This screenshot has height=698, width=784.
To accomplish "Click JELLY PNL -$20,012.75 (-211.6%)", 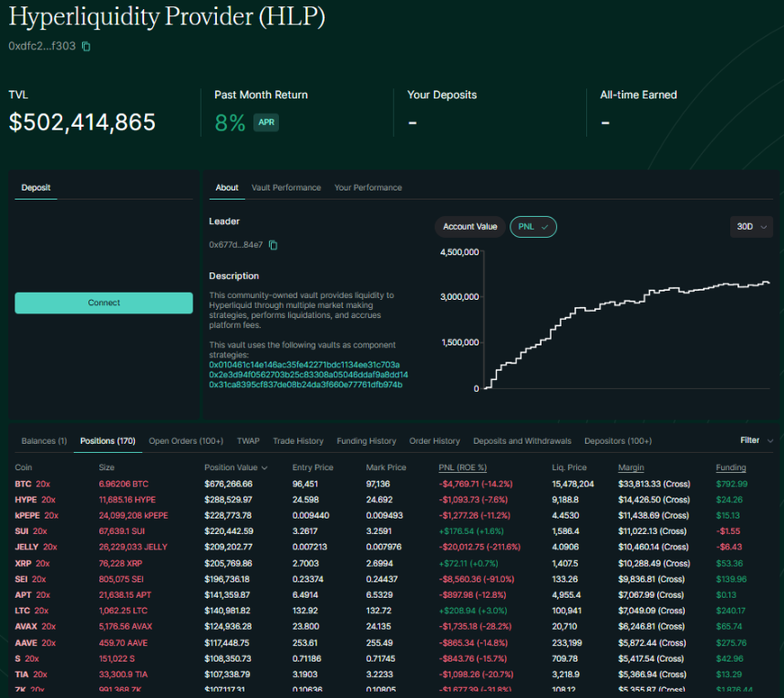I will pos(480,547).
